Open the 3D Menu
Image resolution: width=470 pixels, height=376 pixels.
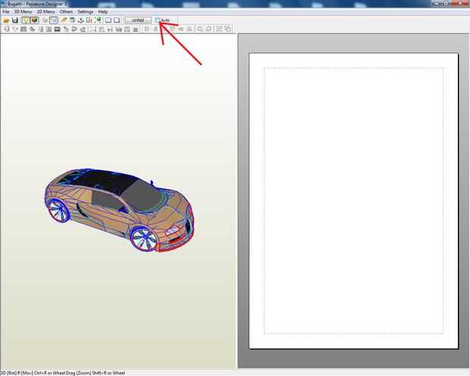(x=23, y=11)
